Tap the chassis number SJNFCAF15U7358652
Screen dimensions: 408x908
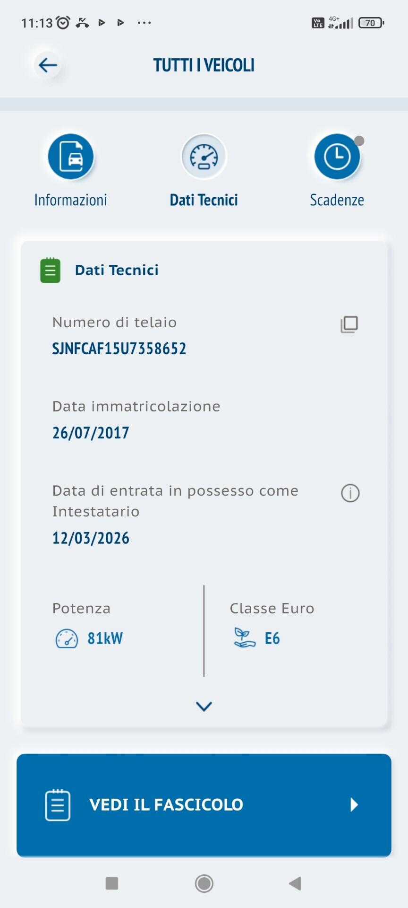click(119, 349)
